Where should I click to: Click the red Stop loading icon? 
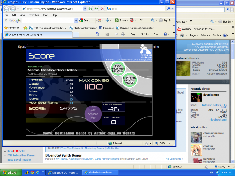tap(102, 8)
